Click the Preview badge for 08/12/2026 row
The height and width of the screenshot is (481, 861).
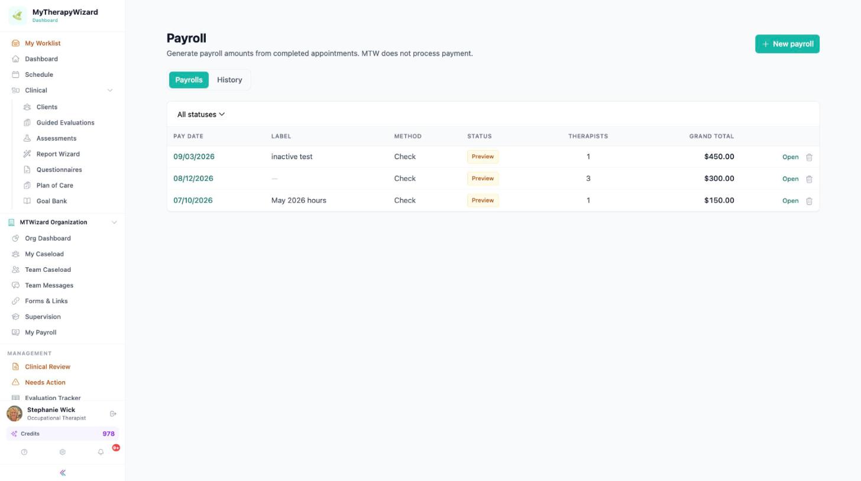pyautogui.click(x=483, y=178)
